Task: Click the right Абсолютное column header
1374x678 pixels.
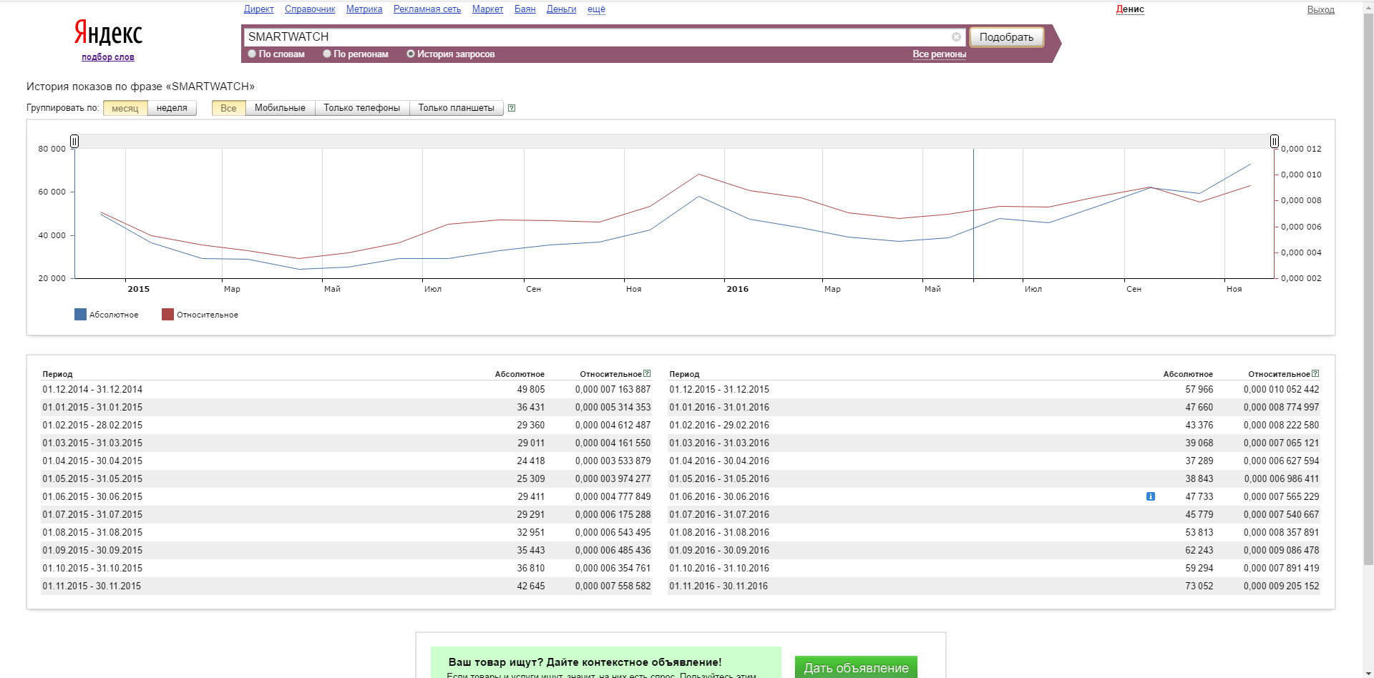Action: 1188,374
